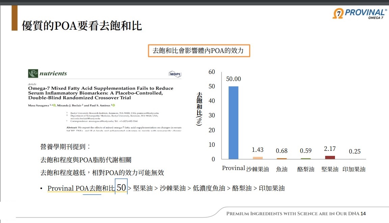Screen dimensions: 389x223
Task: Click the MDPI publisher logo
Action: 175,74
